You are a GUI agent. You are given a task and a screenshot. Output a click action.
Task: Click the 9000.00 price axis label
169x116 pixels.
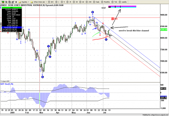(164, 15)
